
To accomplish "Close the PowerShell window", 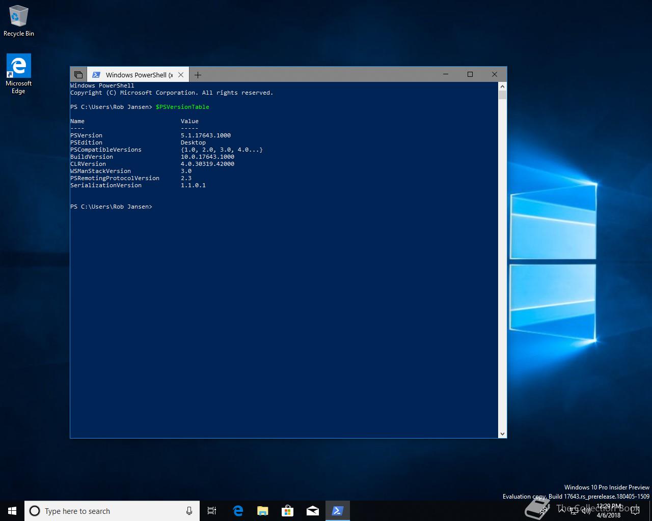I will tap(494, 74).
